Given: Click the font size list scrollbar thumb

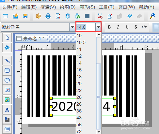Looking at the screenshot, I should coord(99,97).
